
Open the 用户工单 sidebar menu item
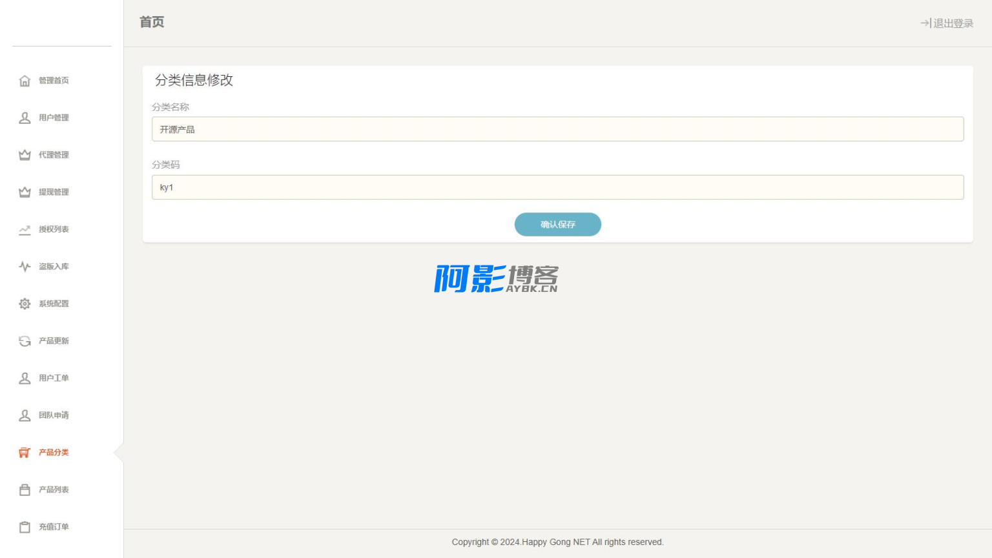[x=53, y=378]
